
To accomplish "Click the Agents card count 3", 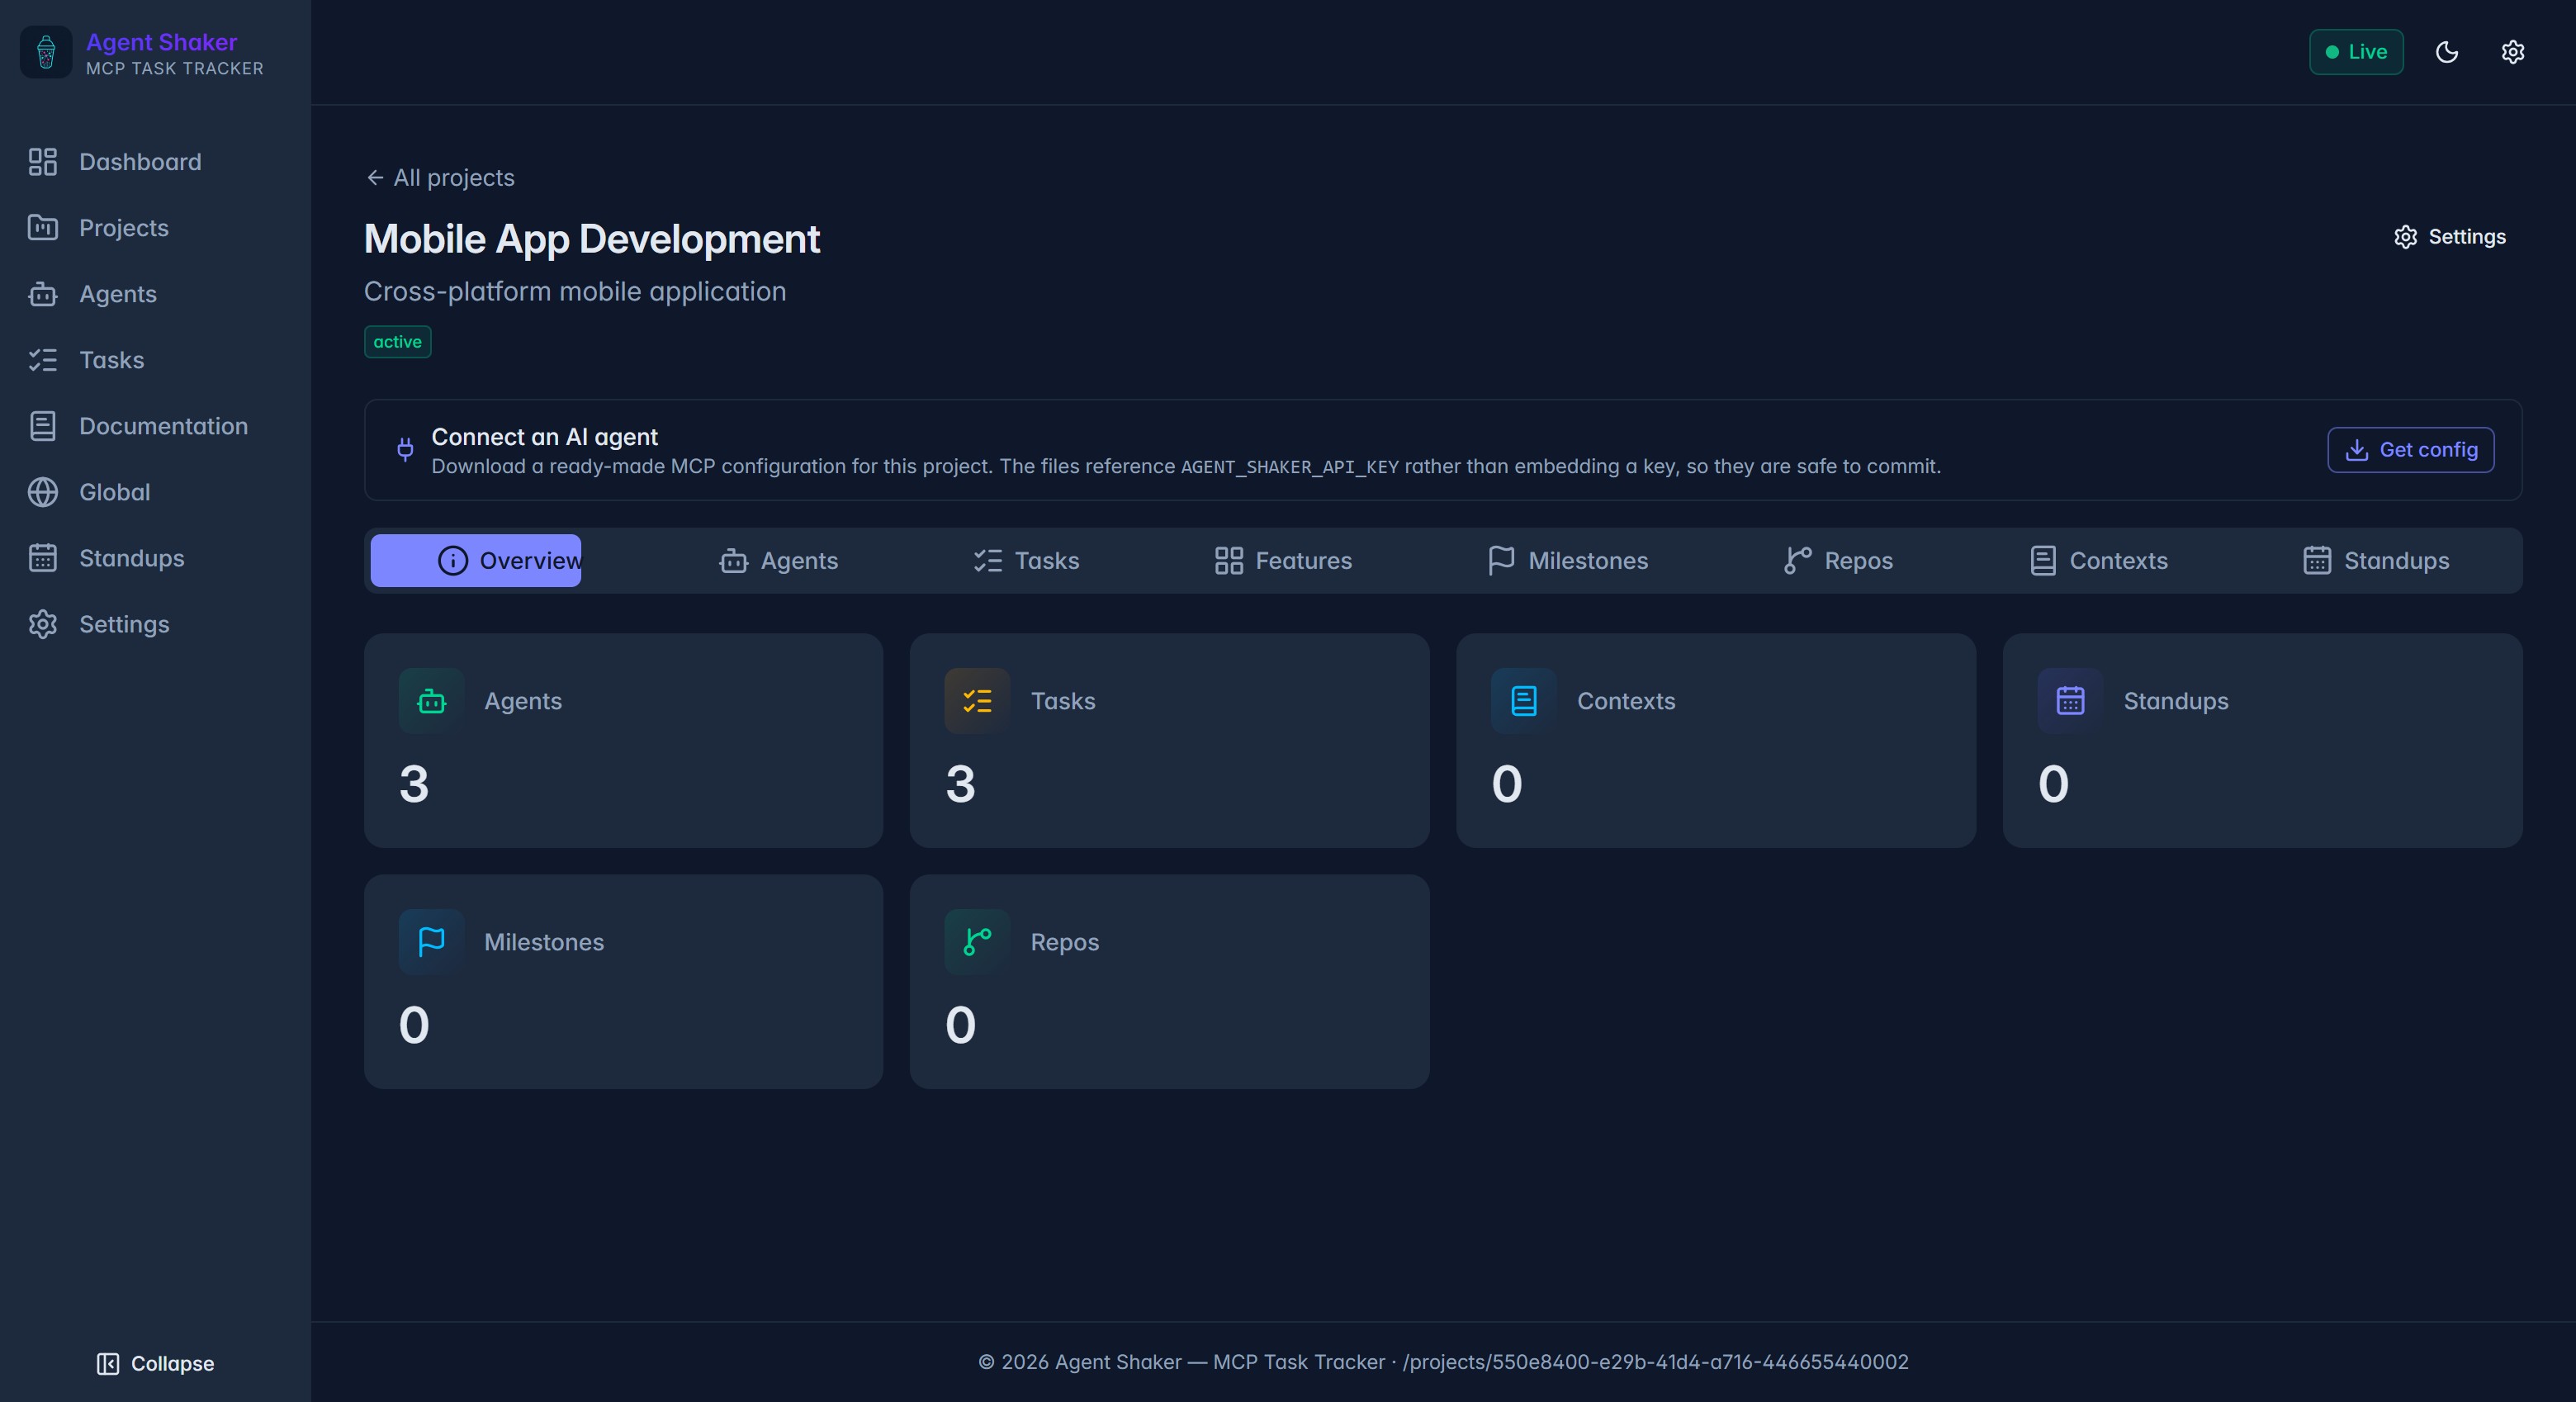I will tap(414, 783).
